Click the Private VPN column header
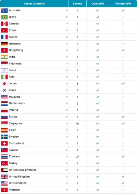This screenshot has height=194, width=137. (123, 4)
